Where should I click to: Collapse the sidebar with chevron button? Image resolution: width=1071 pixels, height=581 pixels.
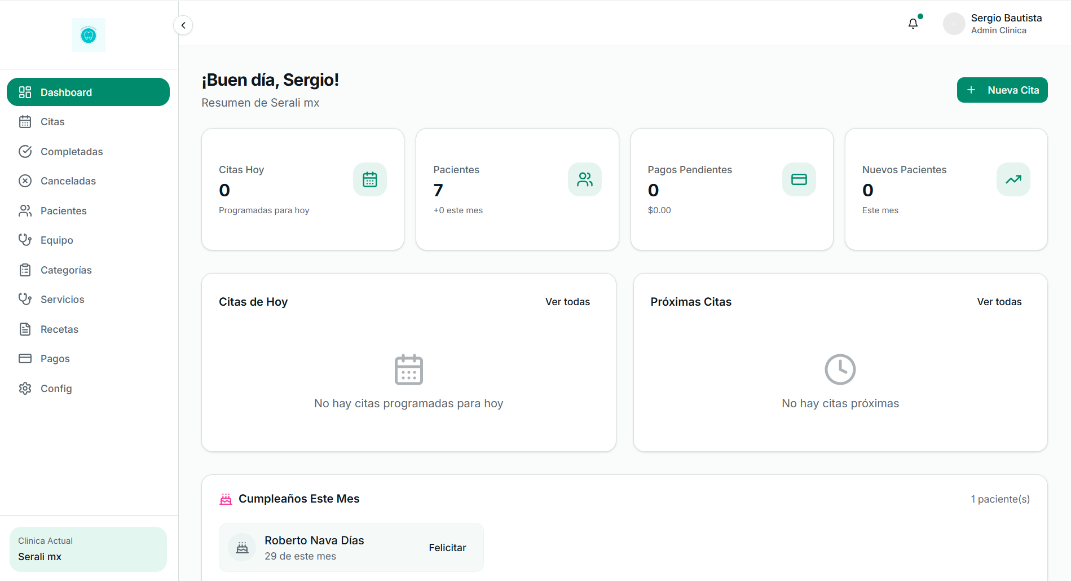(183, 25)
